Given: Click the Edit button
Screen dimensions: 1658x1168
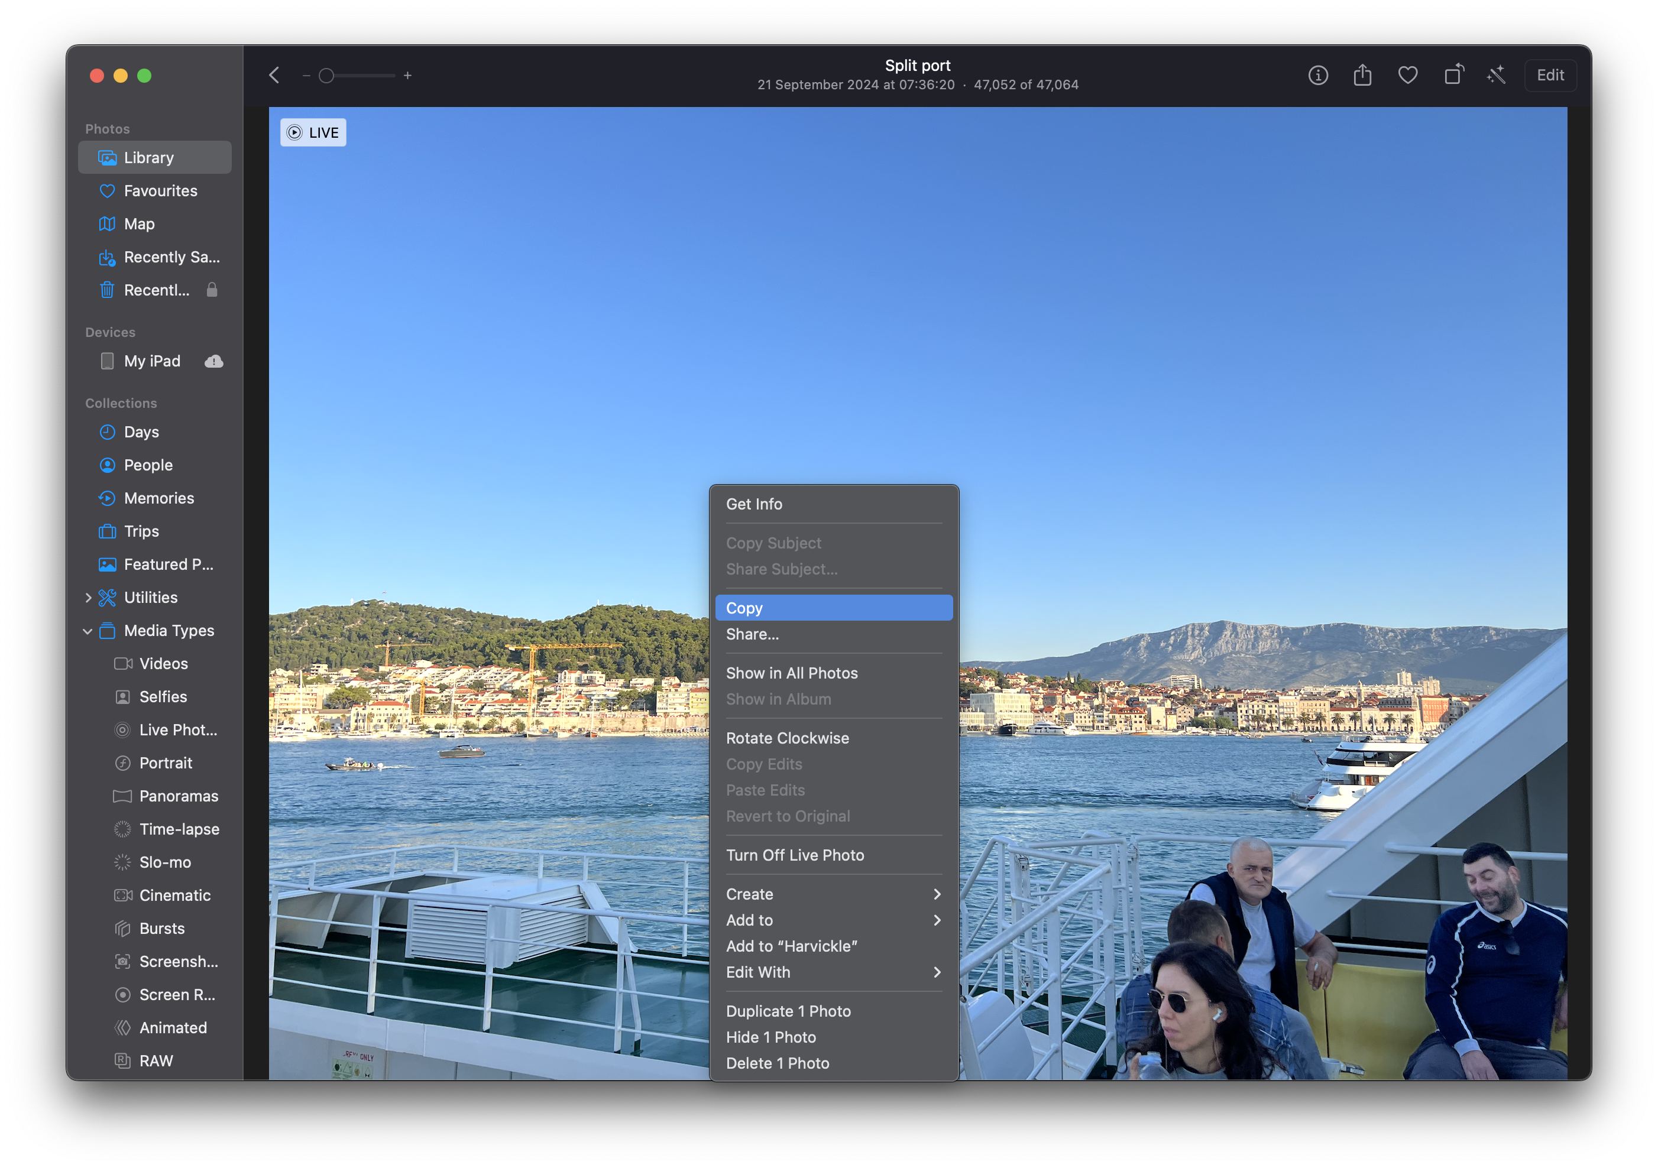Looking at the screenshot, I should [1550, 75].
